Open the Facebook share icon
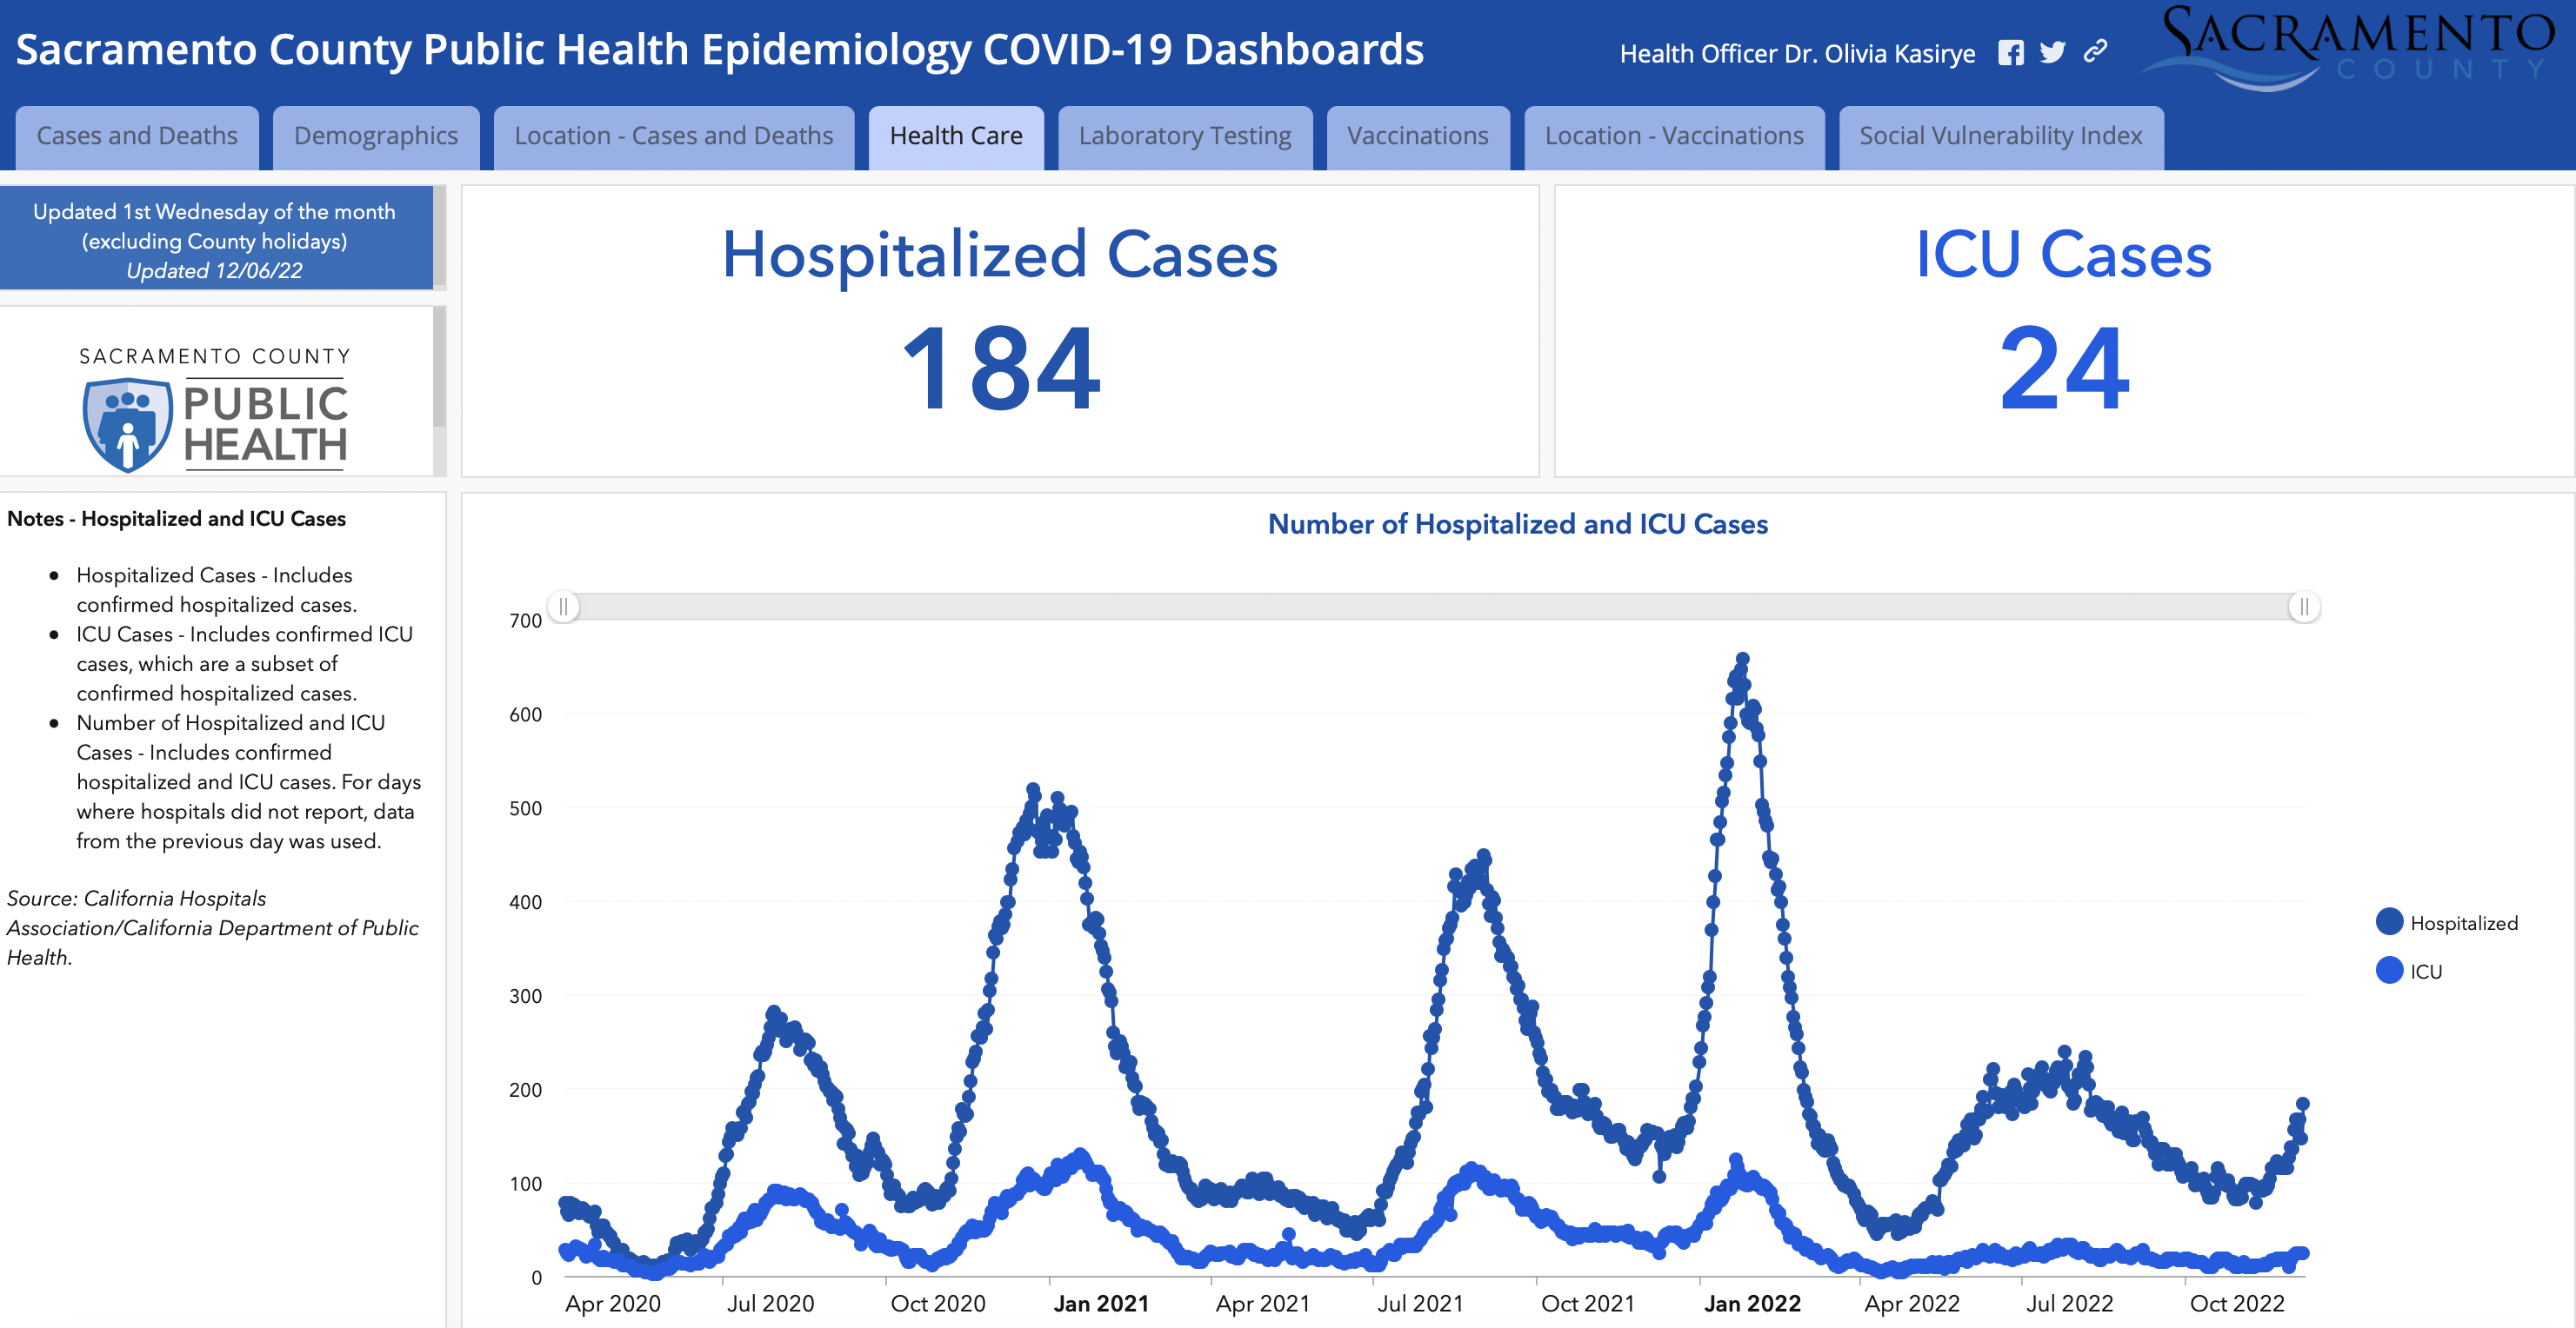 [x=2011, y=53]
